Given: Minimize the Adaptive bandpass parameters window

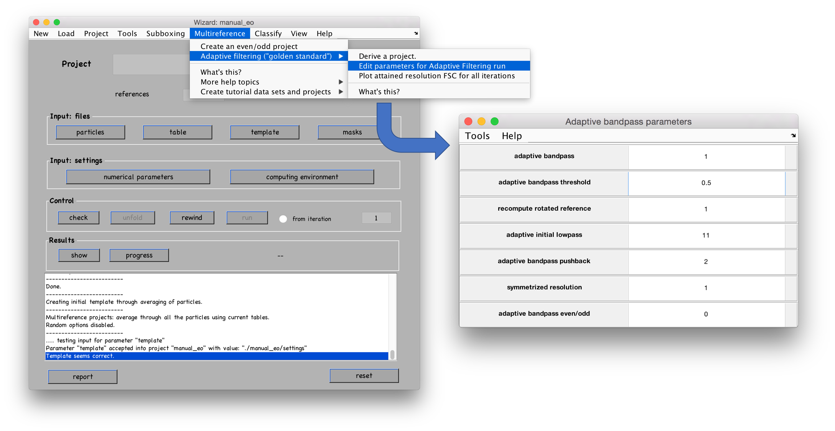Looking at the screenshot, I should (x=481, y=121).
